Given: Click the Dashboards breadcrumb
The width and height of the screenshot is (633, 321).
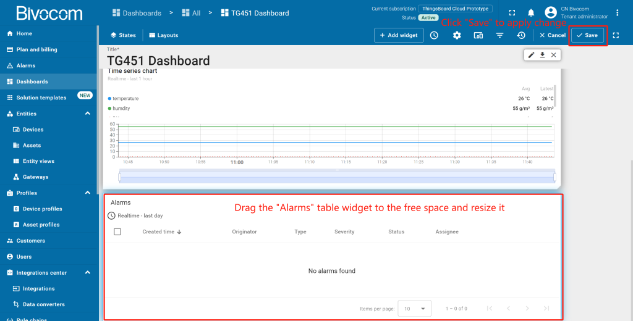Looking at the screenshot, I should coord(137,13).
